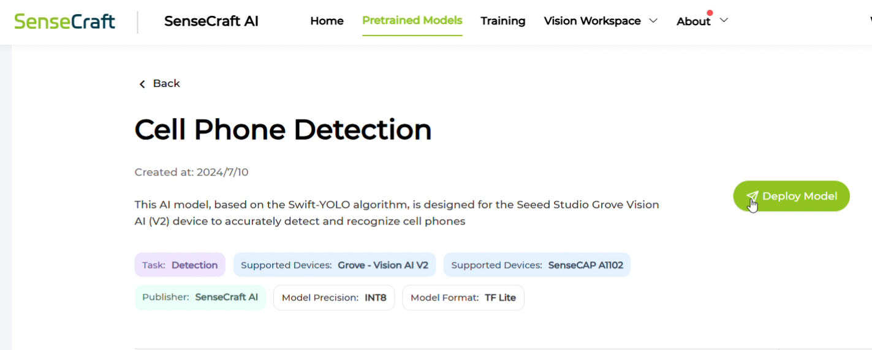Select the Pretrained Models tab
This screenshot has width=872, height=350.
point(412,21)
